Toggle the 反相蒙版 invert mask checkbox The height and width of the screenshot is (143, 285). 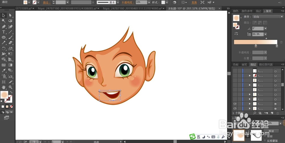pos(265,141)
